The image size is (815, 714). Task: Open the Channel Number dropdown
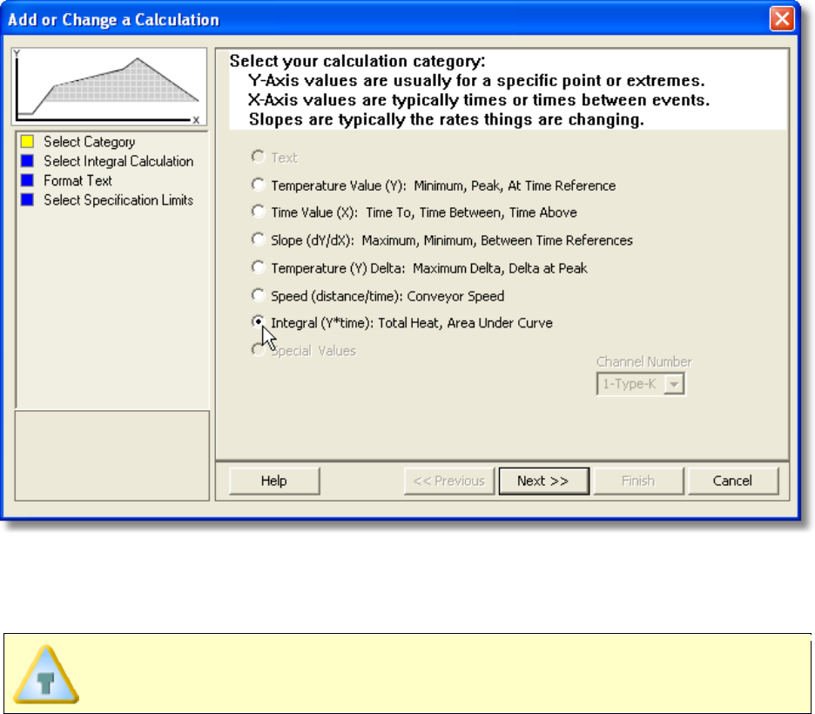(674, 385)
